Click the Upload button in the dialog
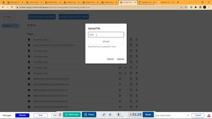The image size is (212, 119). [120, 59]
